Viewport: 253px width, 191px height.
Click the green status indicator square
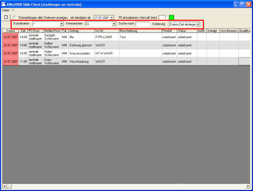pyautogui.click(x=172, y=17)
